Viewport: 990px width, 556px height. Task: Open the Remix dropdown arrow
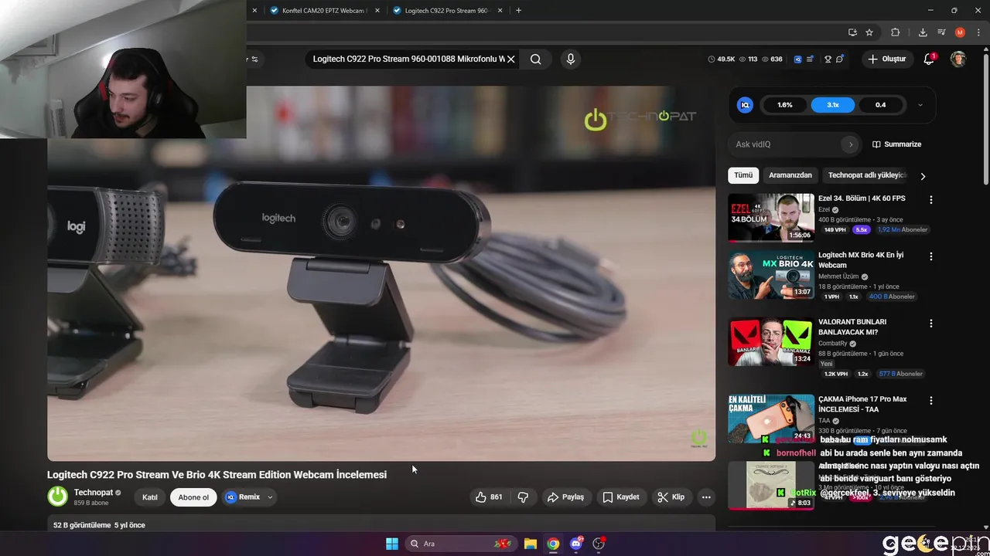[270, 497]
